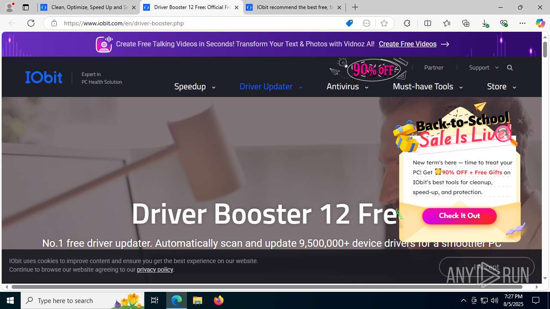Open the Edge profile avatar

[x=9, y=7]
